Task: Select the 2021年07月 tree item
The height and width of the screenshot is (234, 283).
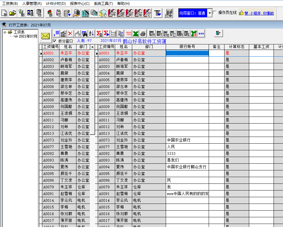Action: point(28,36)
